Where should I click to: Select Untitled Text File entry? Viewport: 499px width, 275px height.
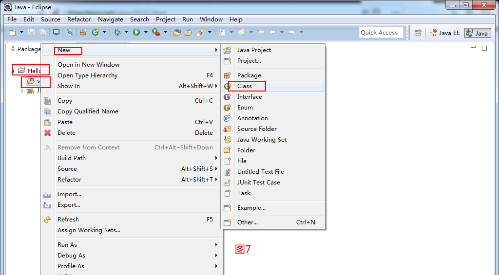273,172
